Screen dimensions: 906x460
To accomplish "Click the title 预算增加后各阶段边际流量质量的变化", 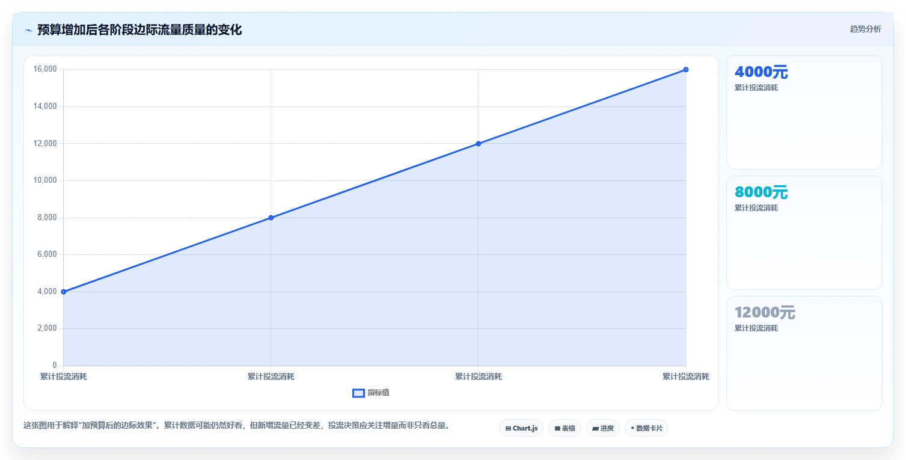I will [x=139, y=30].
